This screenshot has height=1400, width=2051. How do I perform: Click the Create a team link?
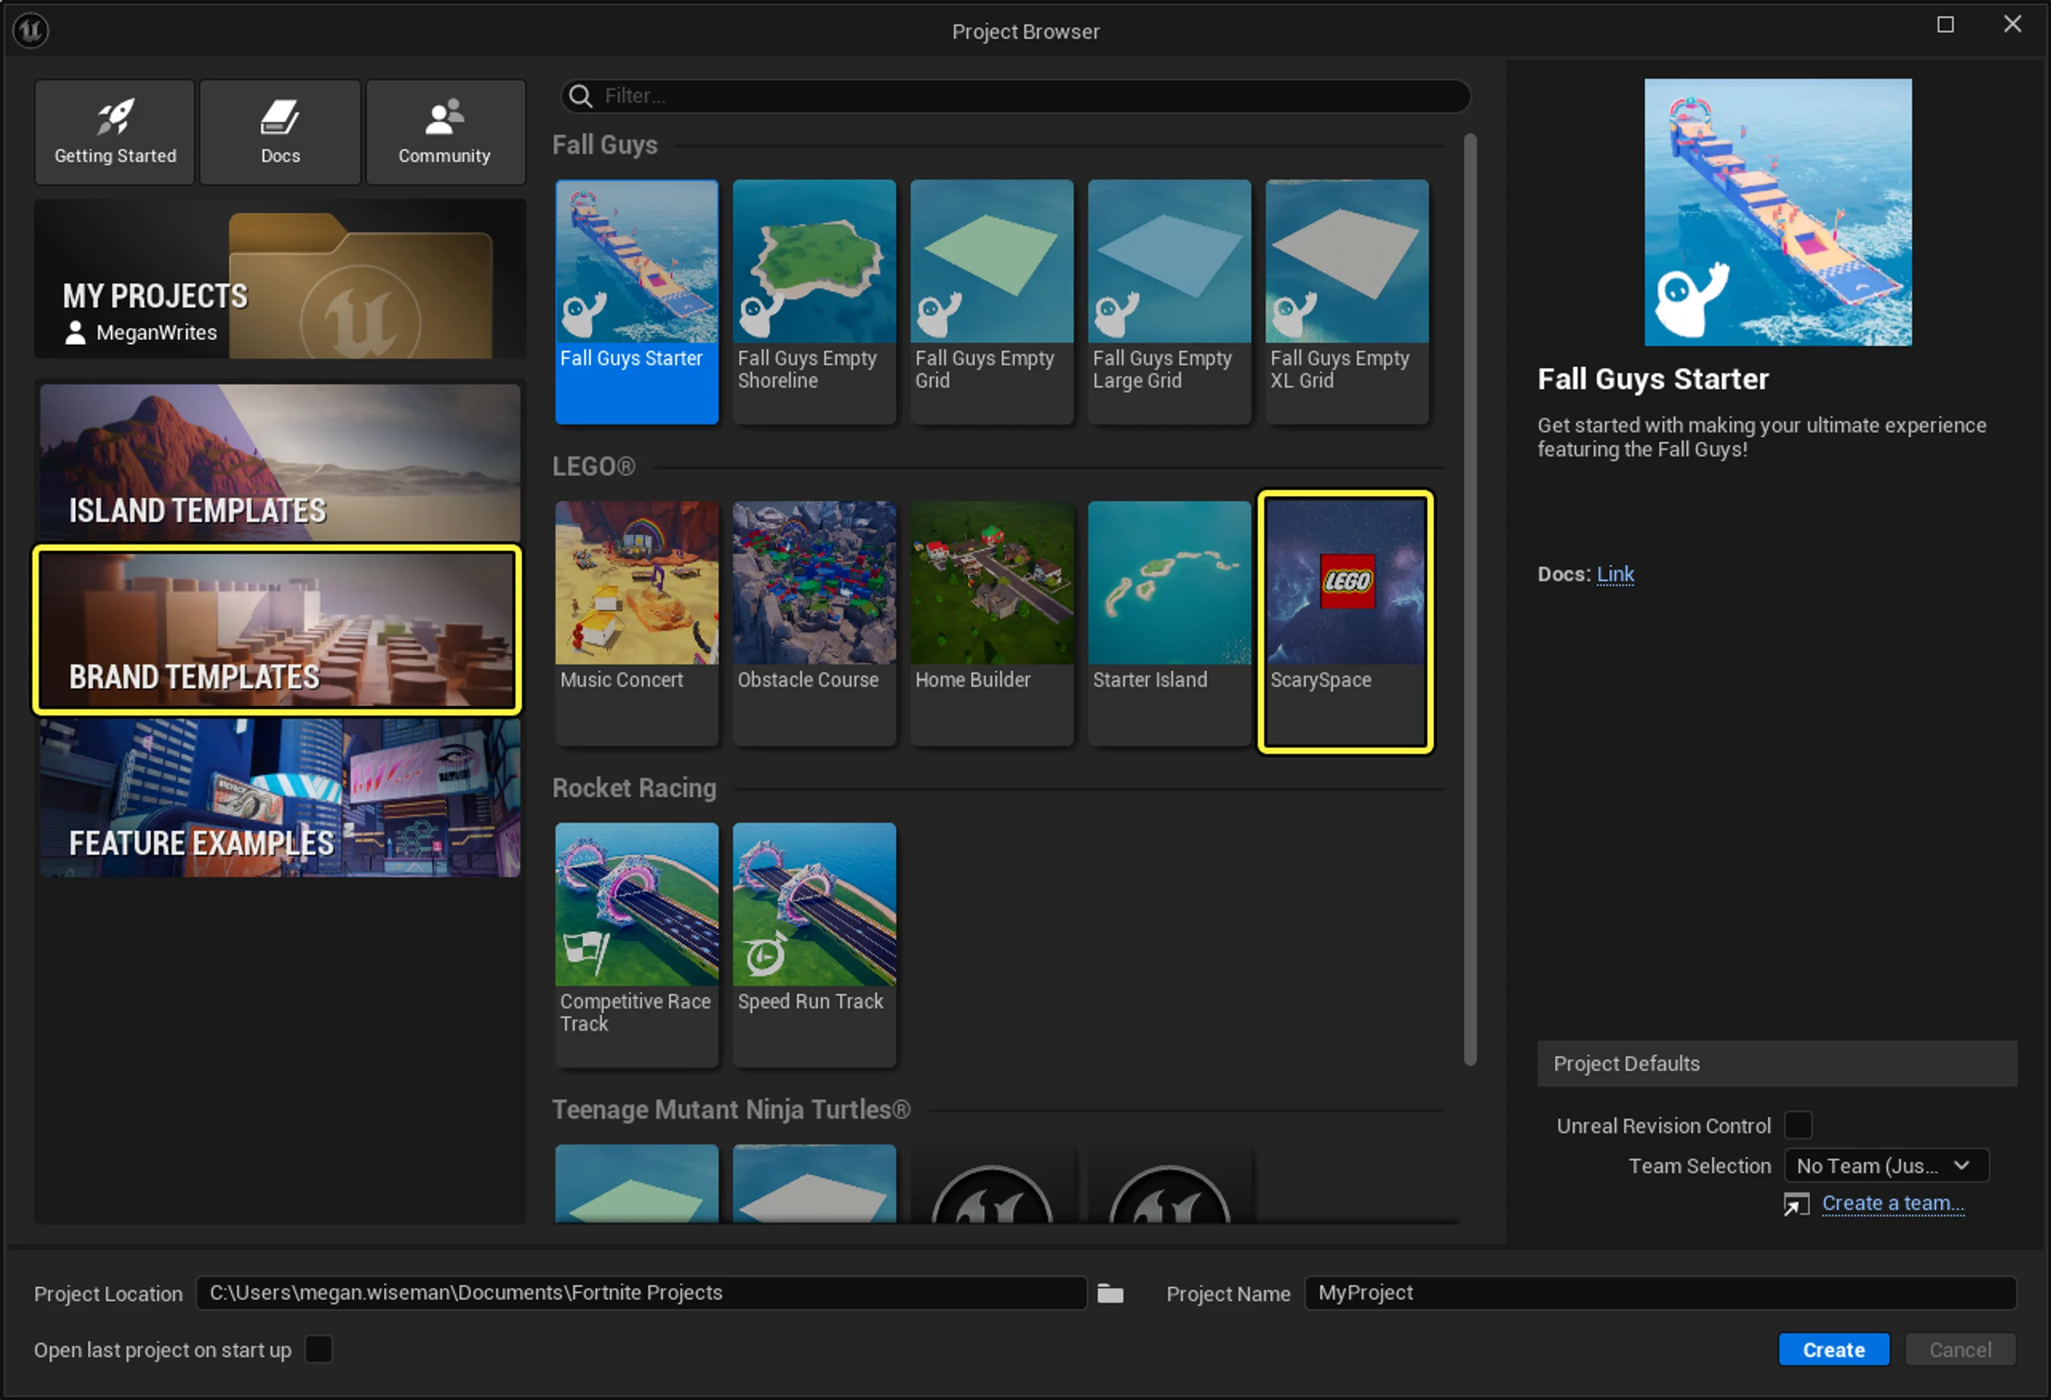pos(1893,1204)
